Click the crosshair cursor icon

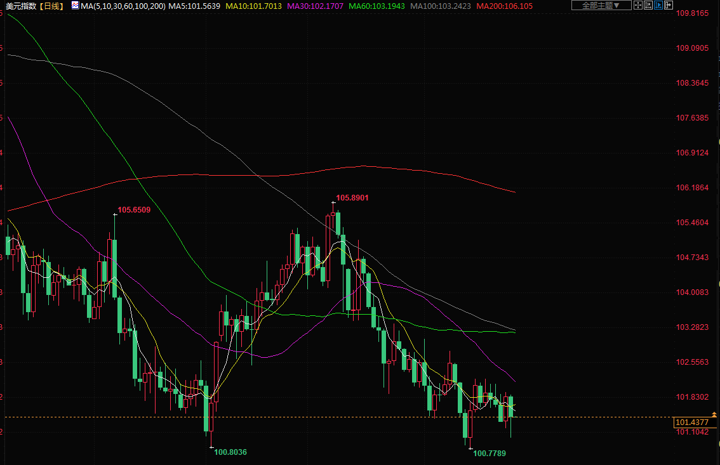pyautogui.click(x=638, y=6)
